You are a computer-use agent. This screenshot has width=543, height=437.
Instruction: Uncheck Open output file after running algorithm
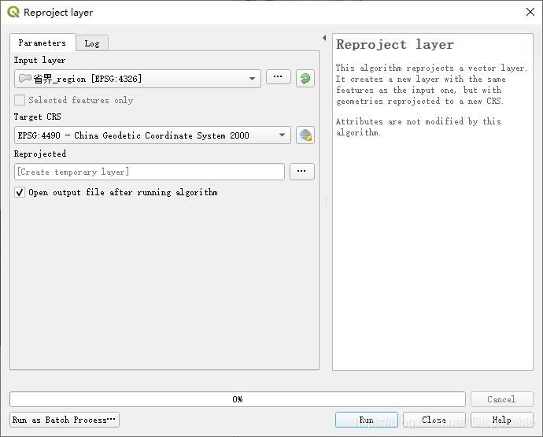click(x=20, y=192)
